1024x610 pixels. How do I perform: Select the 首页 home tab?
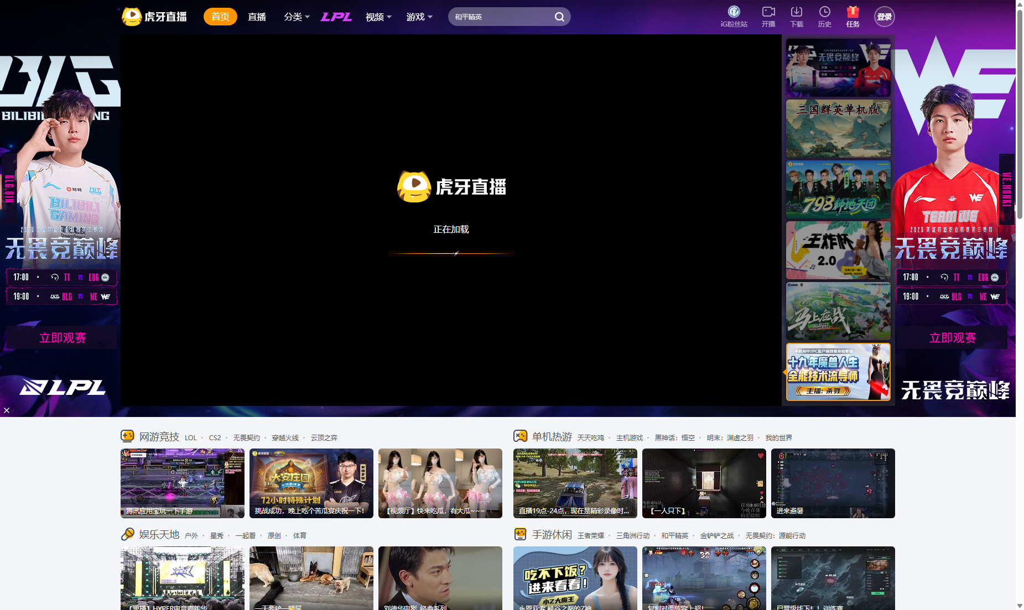(220, 17)
